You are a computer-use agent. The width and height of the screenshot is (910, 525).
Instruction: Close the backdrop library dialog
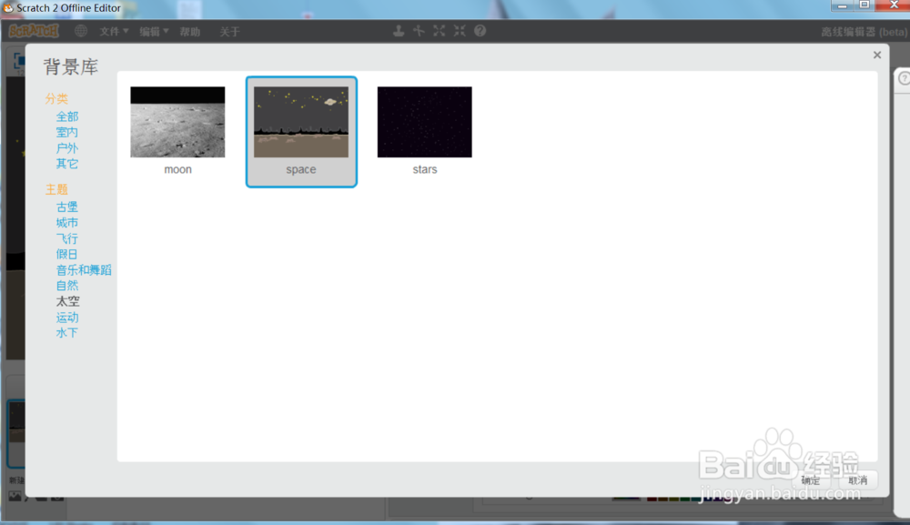pos(877,56)
